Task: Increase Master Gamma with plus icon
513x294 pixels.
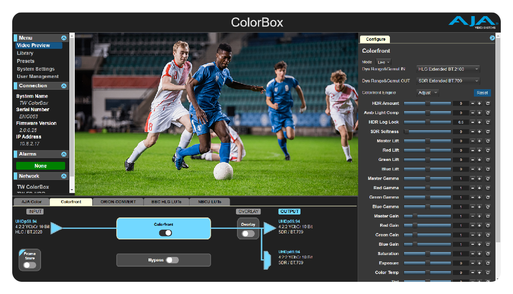Action: click(479, 178)
